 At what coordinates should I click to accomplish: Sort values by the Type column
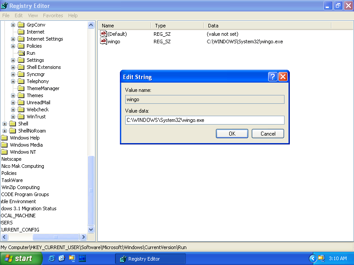coord(177,26)
